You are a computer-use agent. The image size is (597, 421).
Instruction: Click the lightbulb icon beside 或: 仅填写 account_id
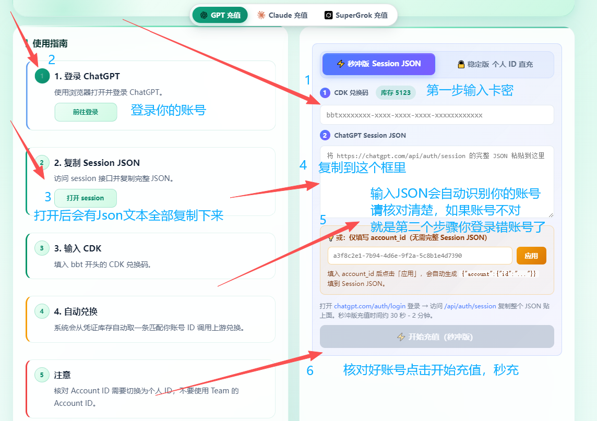click(x=331, y=238)
